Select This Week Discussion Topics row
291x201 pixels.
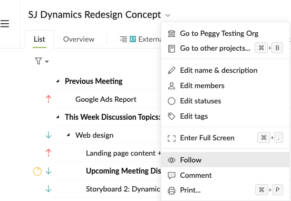click(107, 117)
